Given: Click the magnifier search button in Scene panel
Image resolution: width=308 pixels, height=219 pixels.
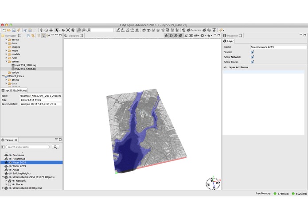Looking at the screenshot, I should point(55,147).
